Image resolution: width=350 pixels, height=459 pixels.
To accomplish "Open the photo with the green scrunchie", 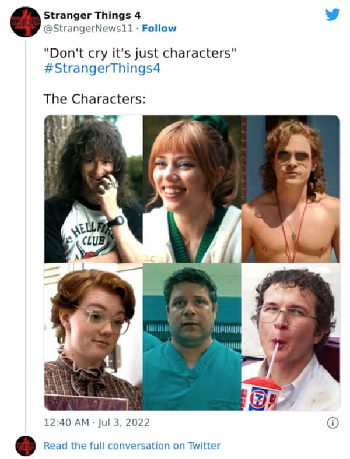I will [x=192, y=189].
